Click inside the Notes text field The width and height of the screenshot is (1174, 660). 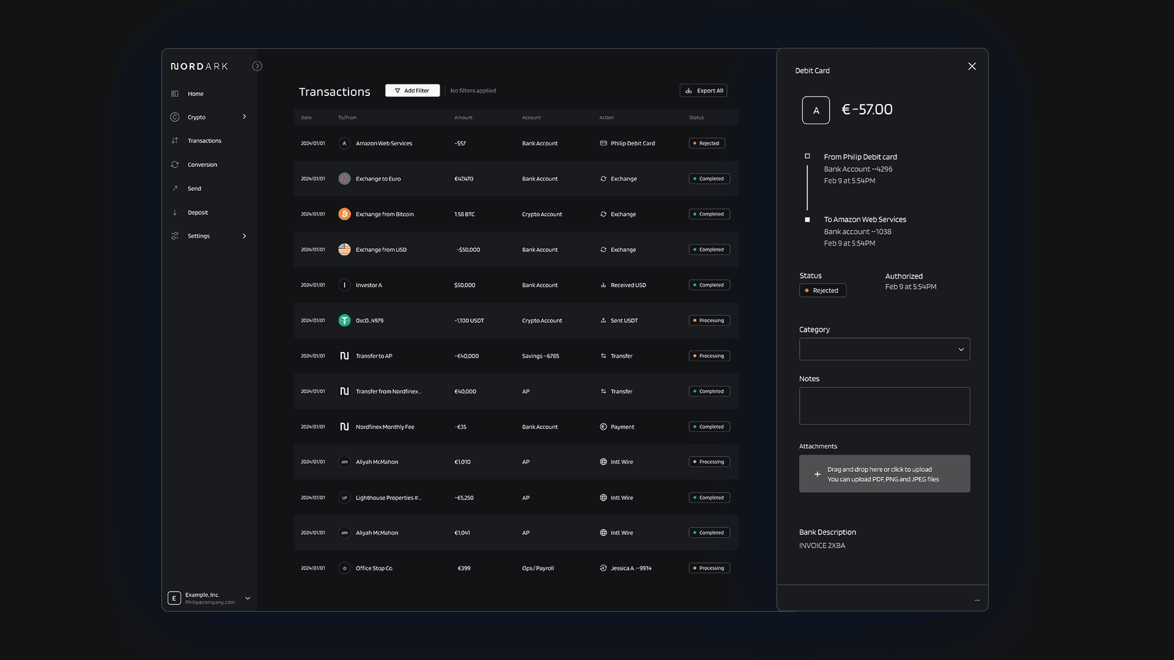884,406
